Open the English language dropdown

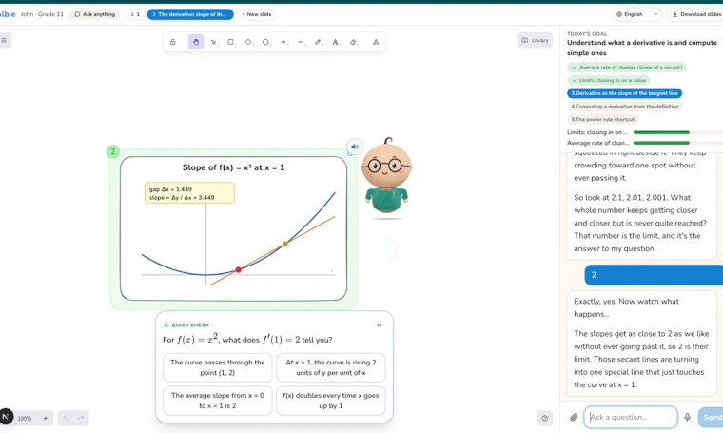637,14
